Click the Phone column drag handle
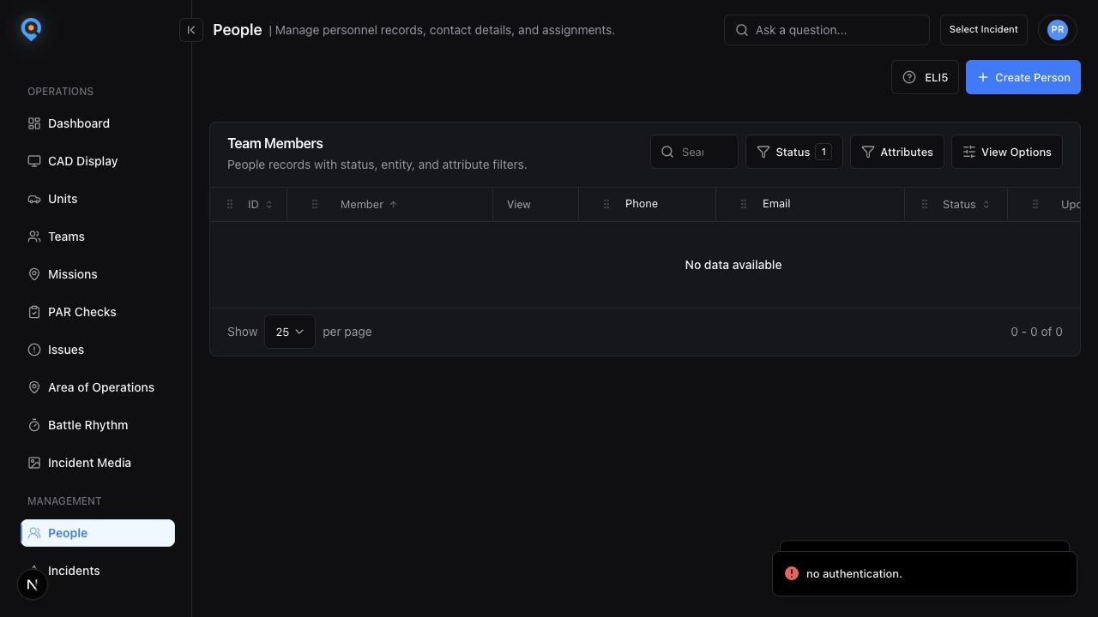The width and height of the screenshot is (1098, 617). coord(606,204)
